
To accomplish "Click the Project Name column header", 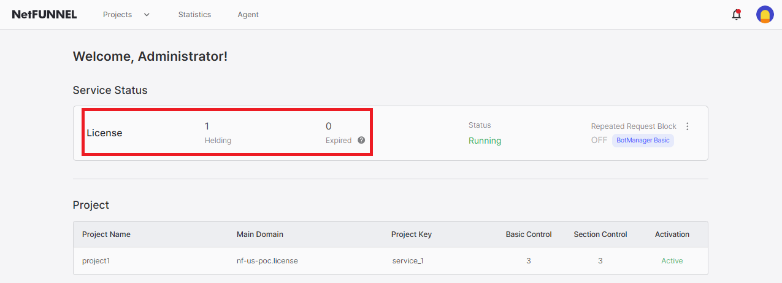I will point(106,235).
